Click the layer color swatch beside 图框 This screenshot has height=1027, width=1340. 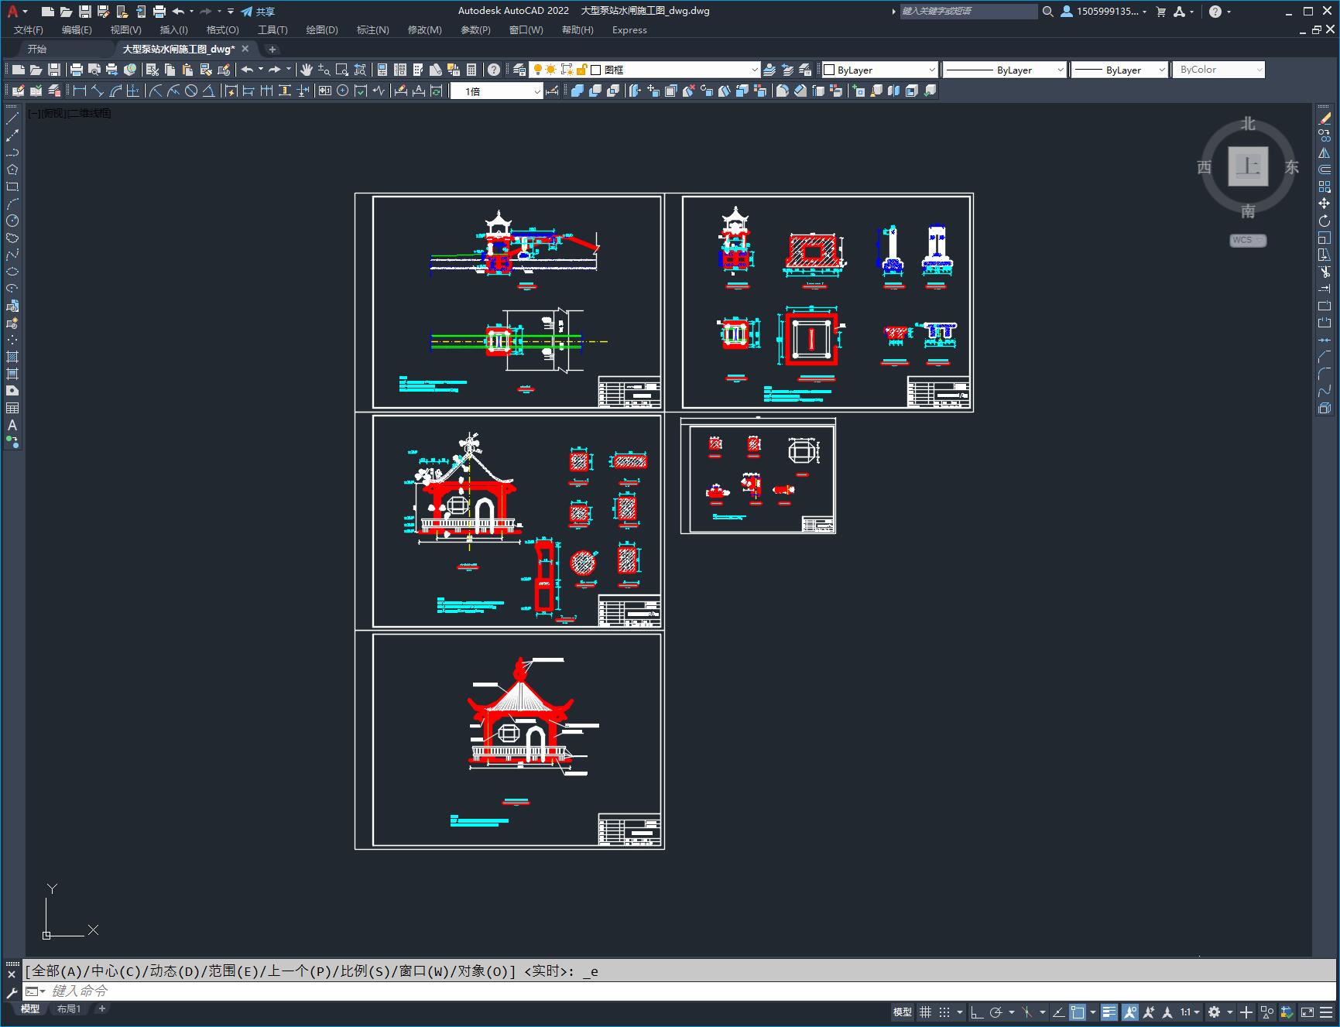click(596, 70)
